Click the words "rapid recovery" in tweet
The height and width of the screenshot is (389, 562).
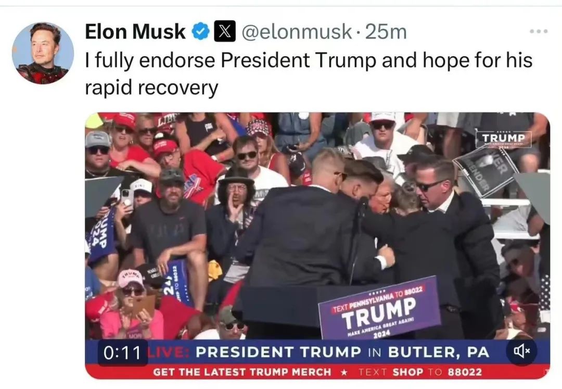pos(151,87)
